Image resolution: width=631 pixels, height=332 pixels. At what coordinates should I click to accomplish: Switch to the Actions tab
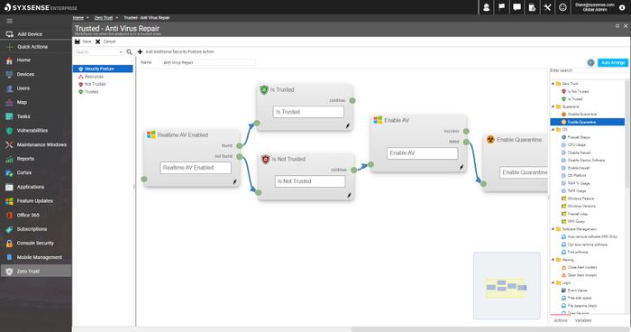click(561, 320)
